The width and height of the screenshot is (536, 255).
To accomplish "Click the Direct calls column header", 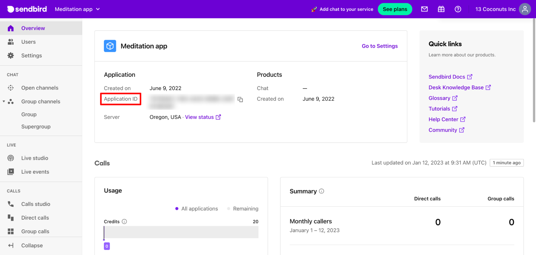I will (427, 199).
